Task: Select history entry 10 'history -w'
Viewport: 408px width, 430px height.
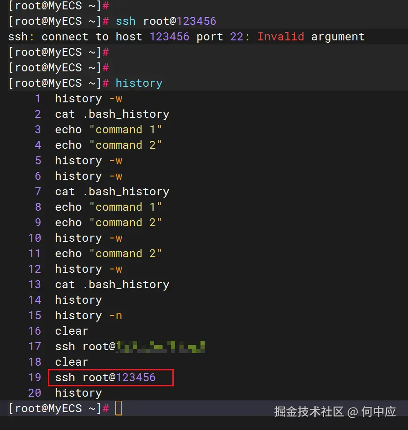Action: (x=89, y=238)
